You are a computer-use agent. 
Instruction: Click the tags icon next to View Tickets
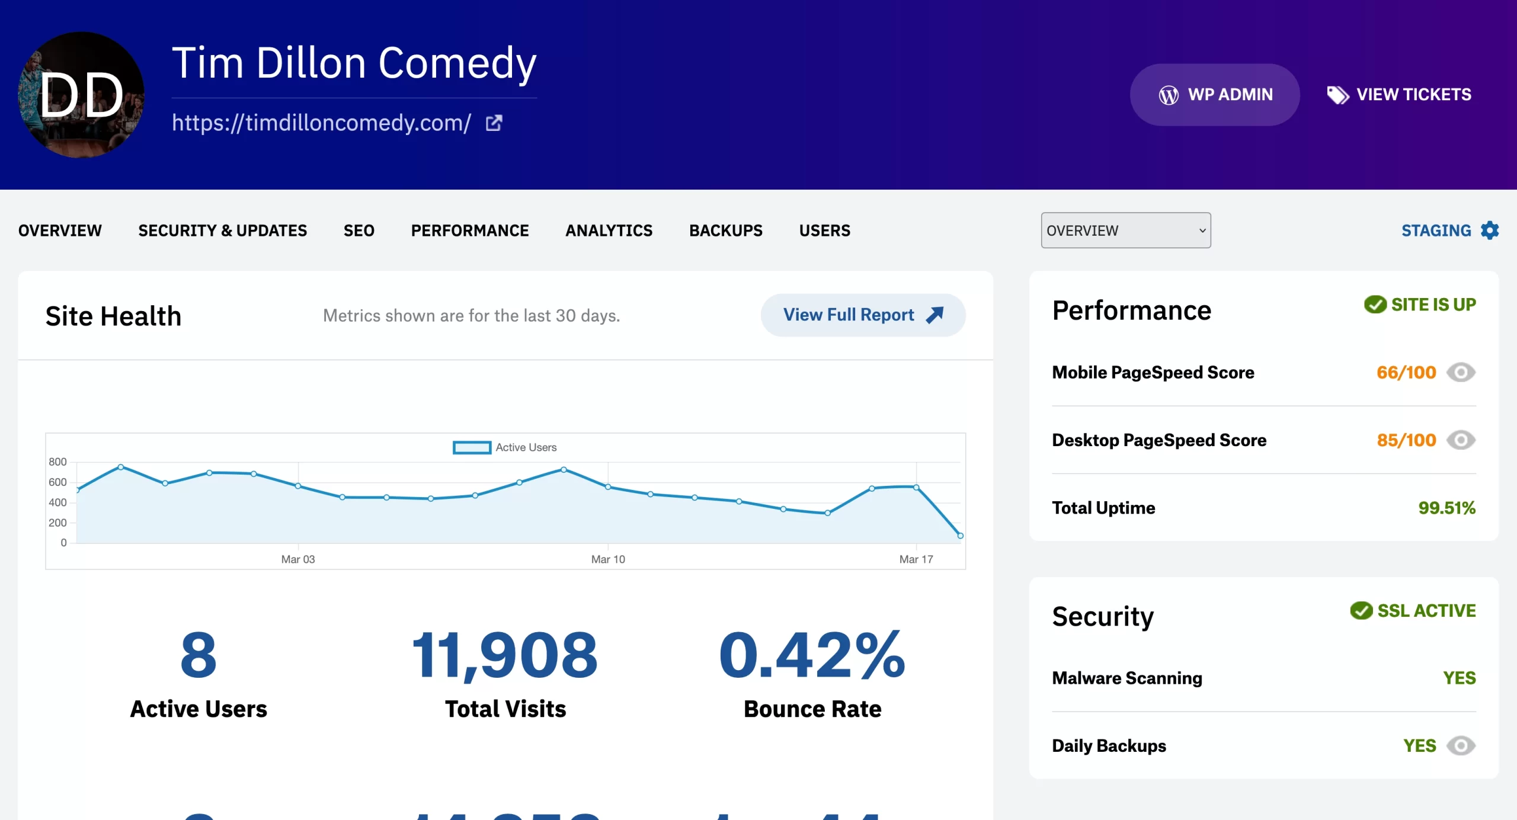[x=1337, y=95]
